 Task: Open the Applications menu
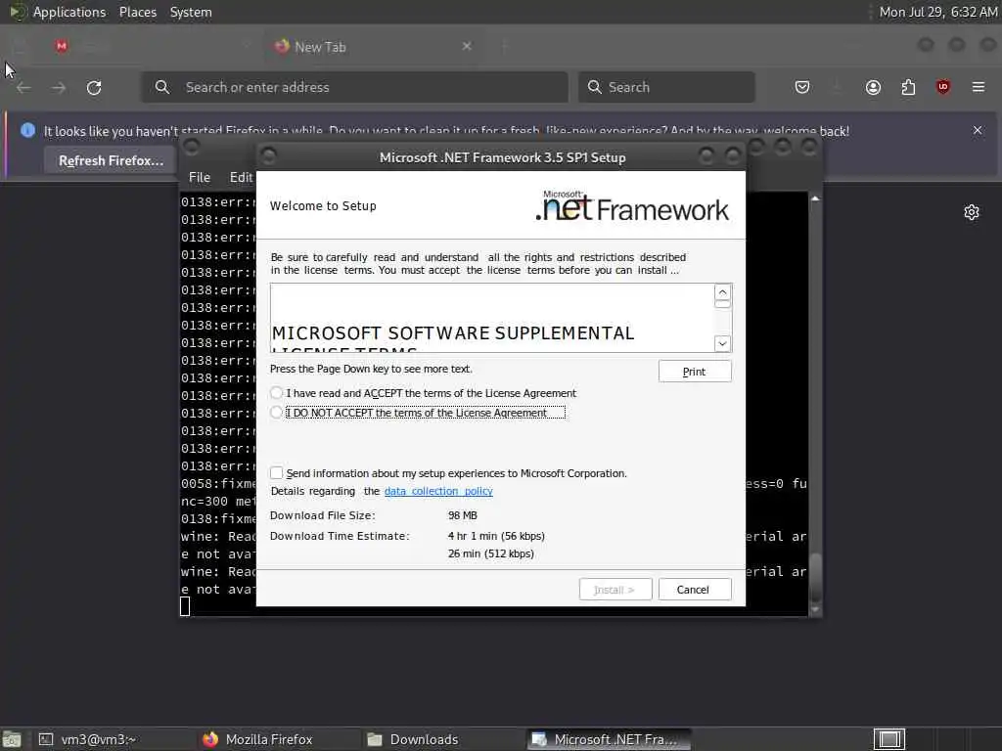[69, 12]
